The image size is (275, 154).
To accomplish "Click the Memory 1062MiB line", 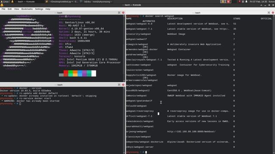I will click(x=78, y=65).
